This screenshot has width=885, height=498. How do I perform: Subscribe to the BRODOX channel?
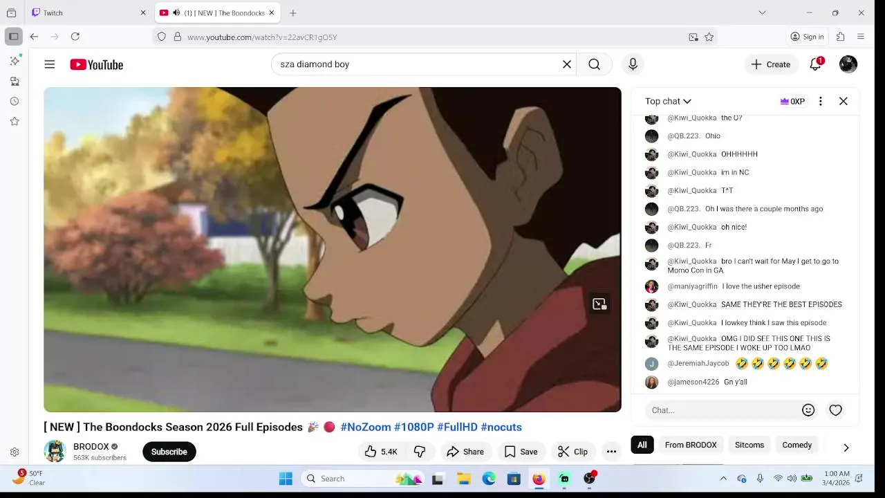point(169,452)
